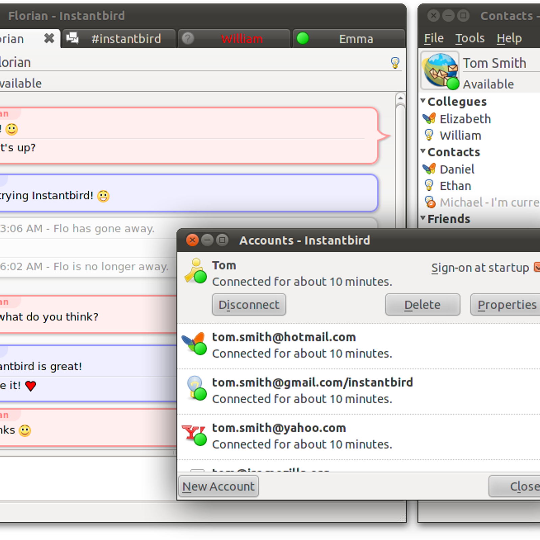Select tom.smith@gmail.com/instantbird account row

pyautogui.click(x=358, y=391)
